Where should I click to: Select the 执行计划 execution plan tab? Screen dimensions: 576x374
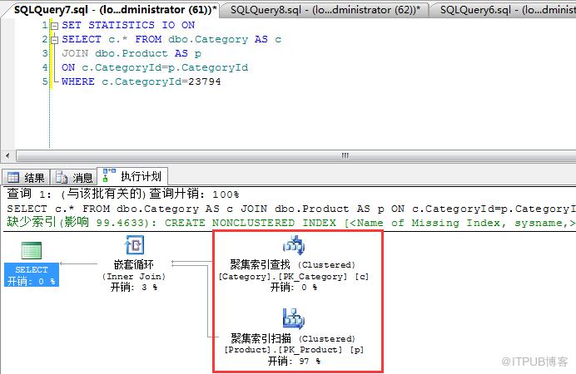click(132, 176)
